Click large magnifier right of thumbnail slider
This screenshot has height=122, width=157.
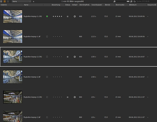pyautogui.click(x=131, y=1)
